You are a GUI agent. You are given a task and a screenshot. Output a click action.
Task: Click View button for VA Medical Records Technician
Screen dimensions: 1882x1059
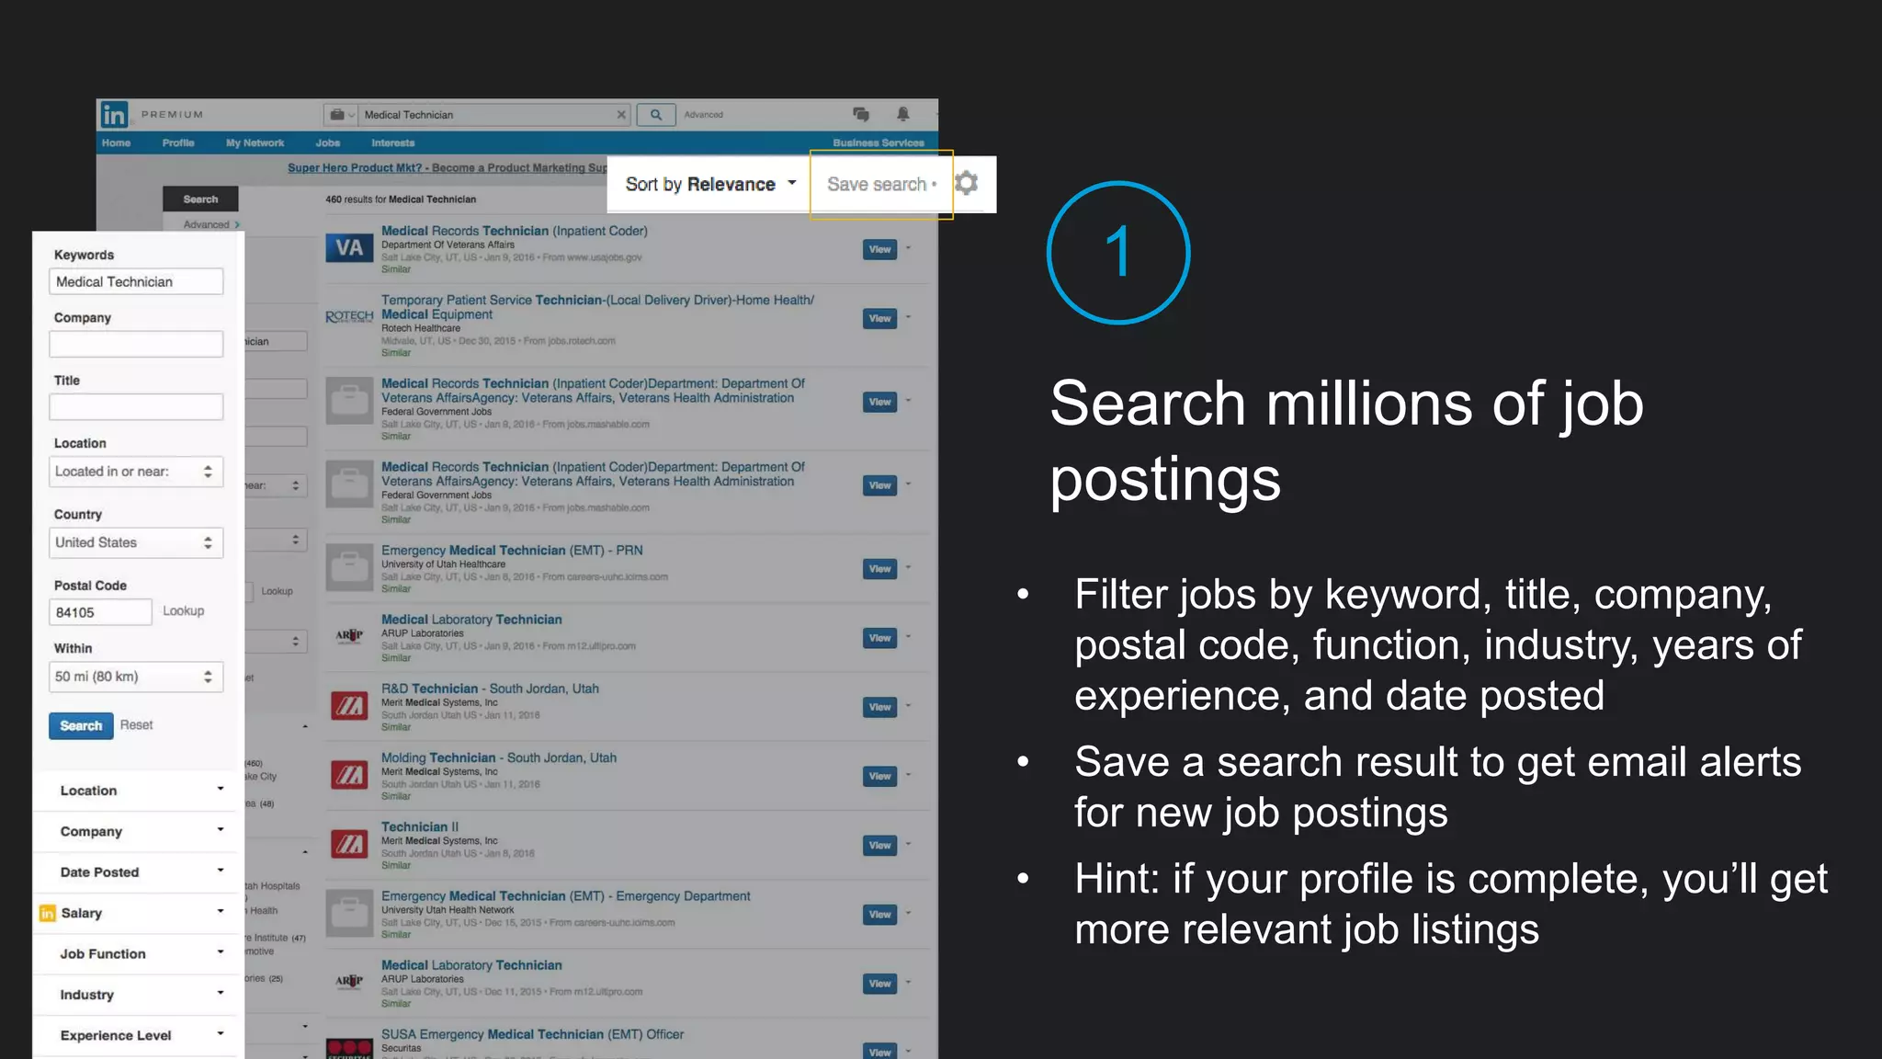(879, 250)
